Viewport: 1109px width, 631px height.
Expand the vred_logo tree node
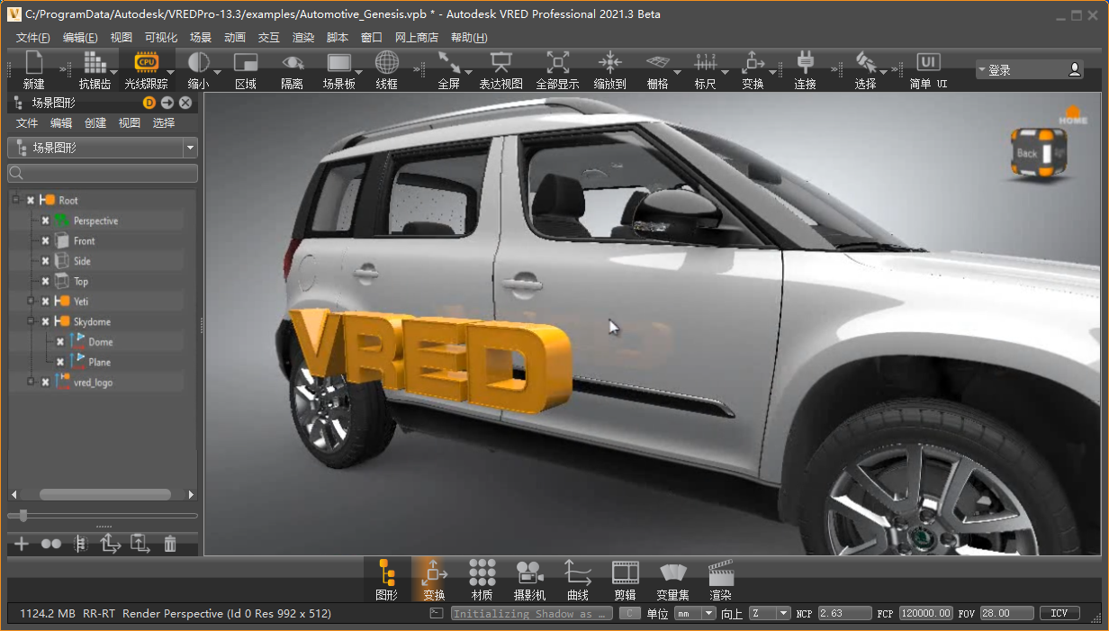31,382
